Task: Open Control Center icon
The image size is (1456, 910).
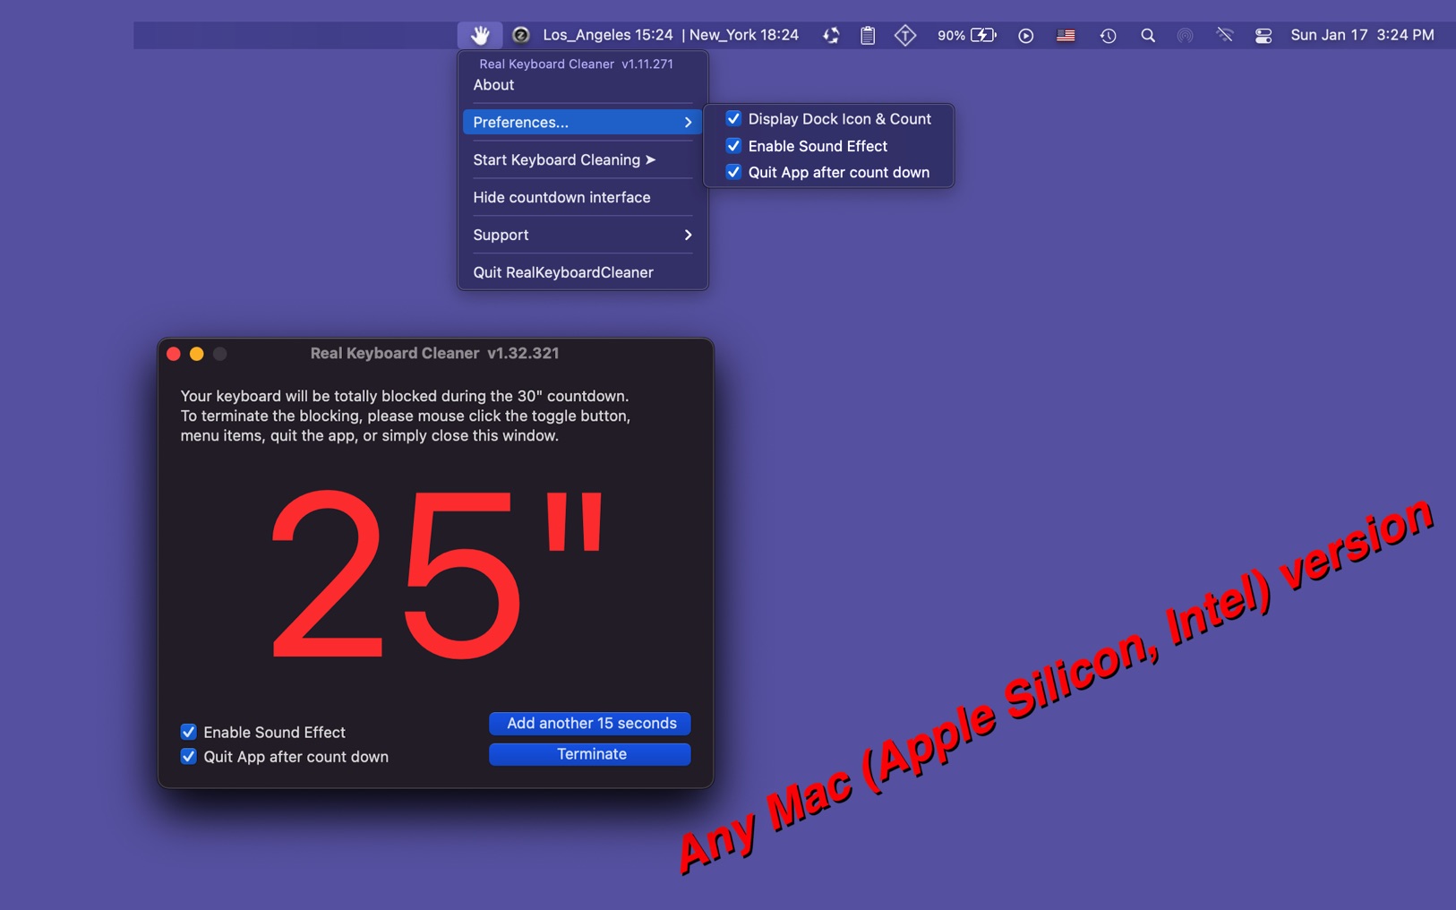Action: pyautogui.click(x=1263, y=36)
